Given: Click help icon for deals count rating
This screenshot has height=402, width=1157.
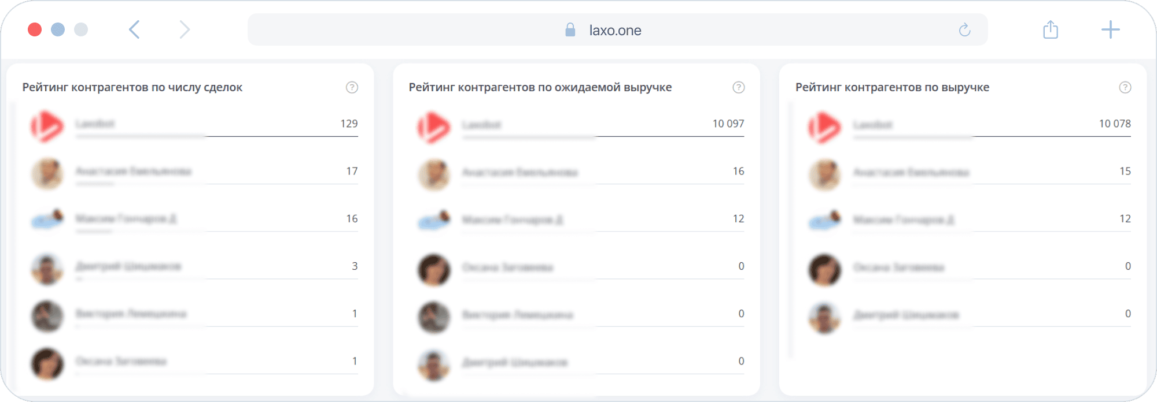Looking at the screenshot, I should click(x=352, y=87).
